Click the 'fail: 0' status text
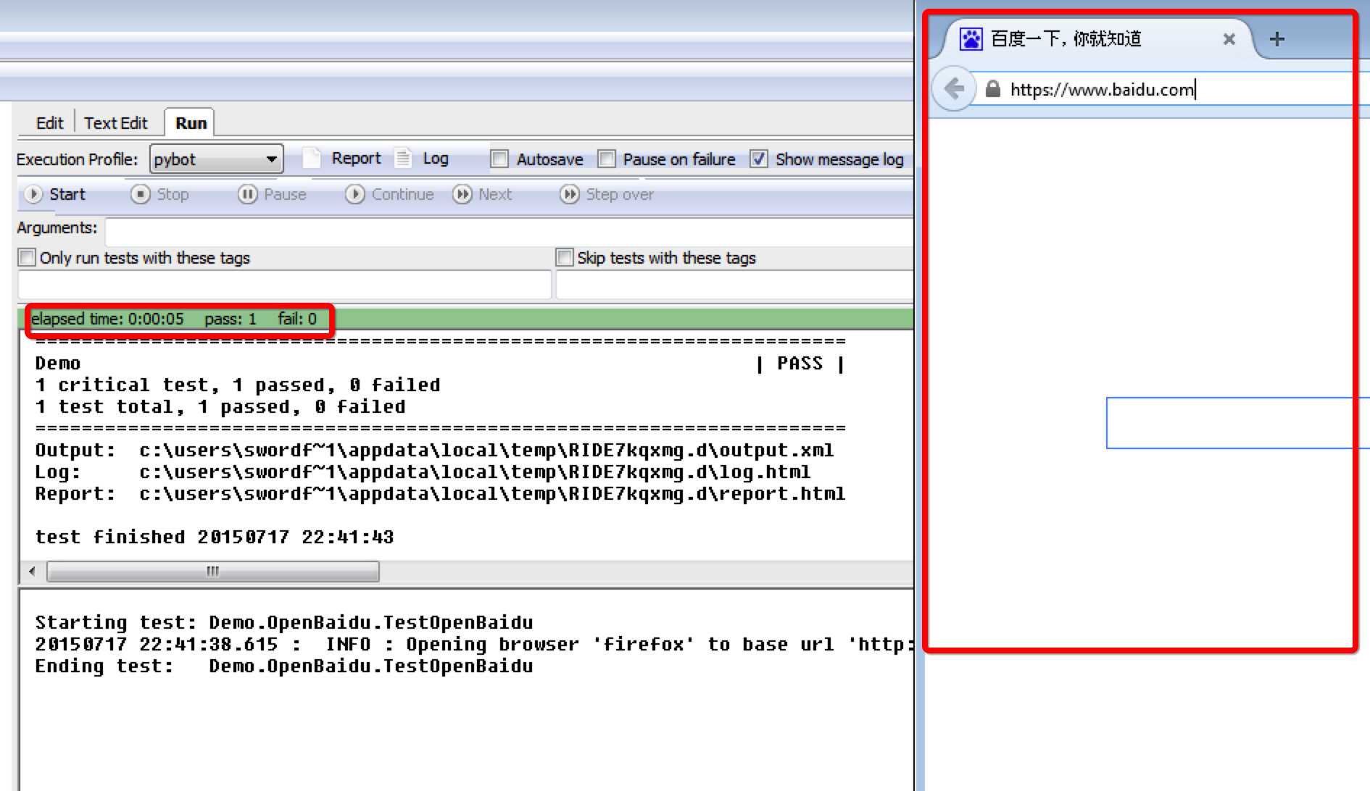Image resolution: width=1370 pixels, height=791 pixels. coord(297,319)
